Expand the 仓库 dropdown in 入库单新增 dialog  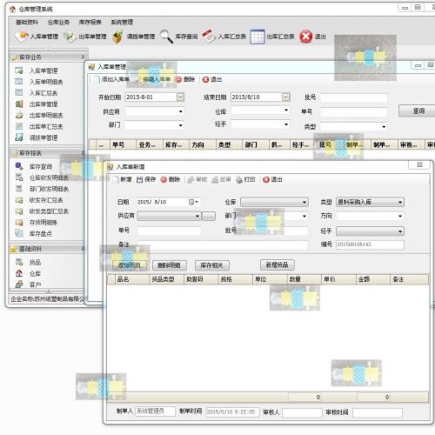(304, 202)
